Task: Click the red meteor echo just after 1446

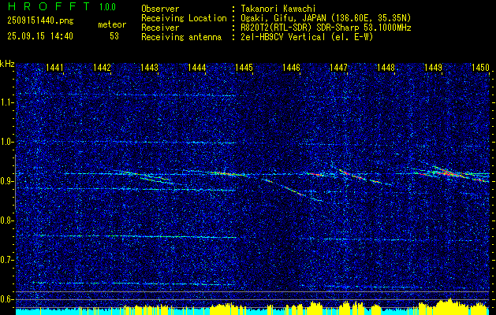Action: 315,174
